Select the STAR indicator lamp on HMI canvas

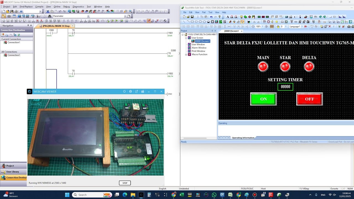tap(285, 67)
